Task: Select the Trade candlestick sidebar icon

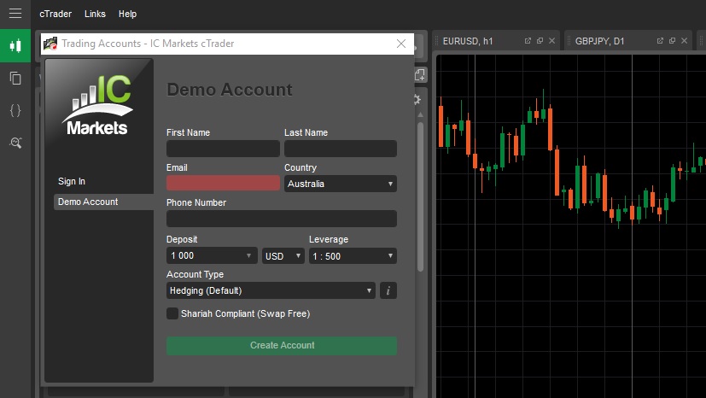Action: click(x=15, y=46)
